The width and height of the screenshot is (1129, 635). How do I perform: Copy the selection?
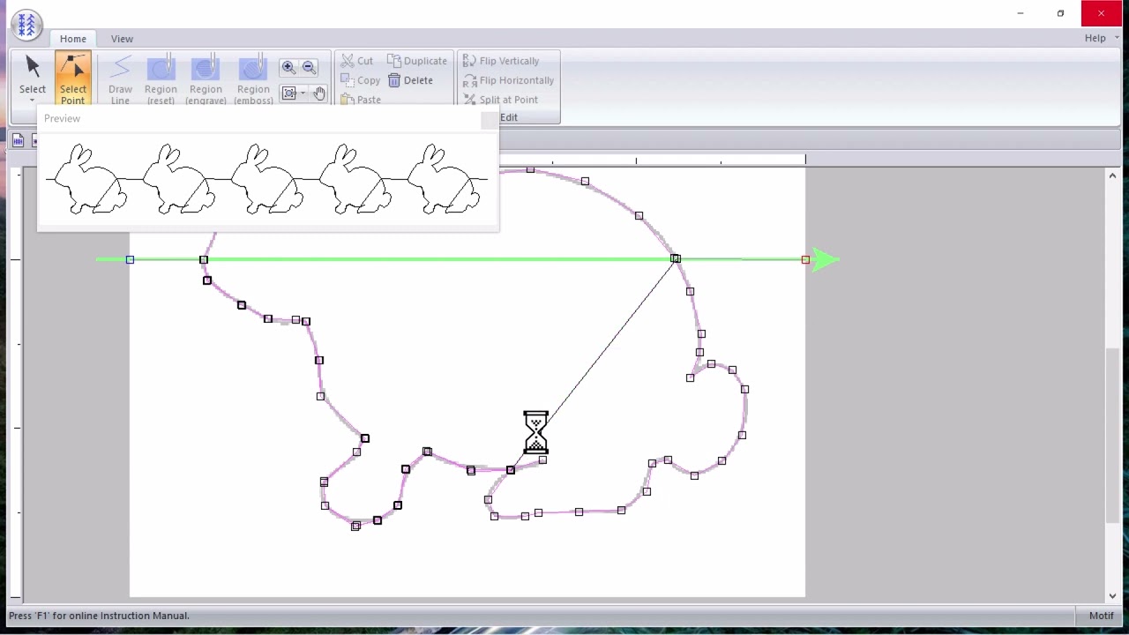[361, 80]
